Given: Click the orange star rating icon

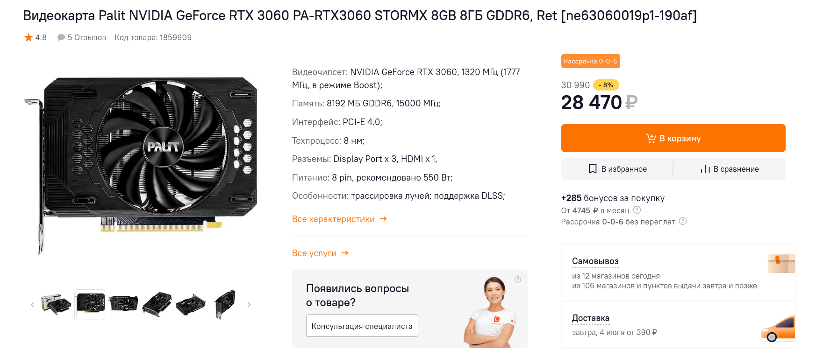Looking at the screenshot, I should pyautogui.click(x=29, y=37).
